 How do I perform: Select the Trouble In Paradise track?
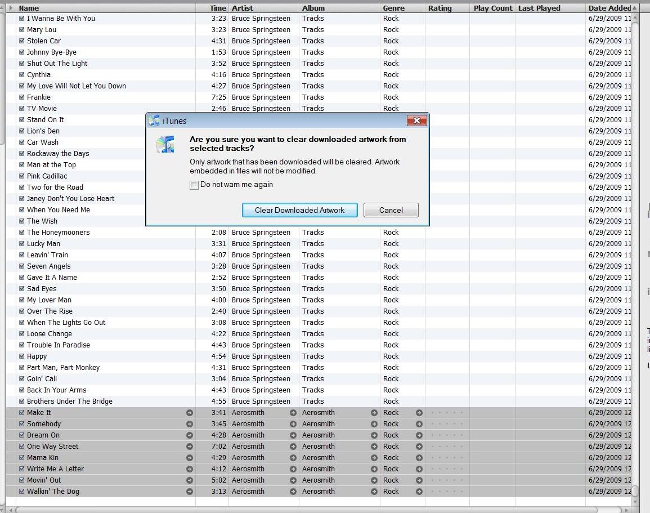click(319, 345)
